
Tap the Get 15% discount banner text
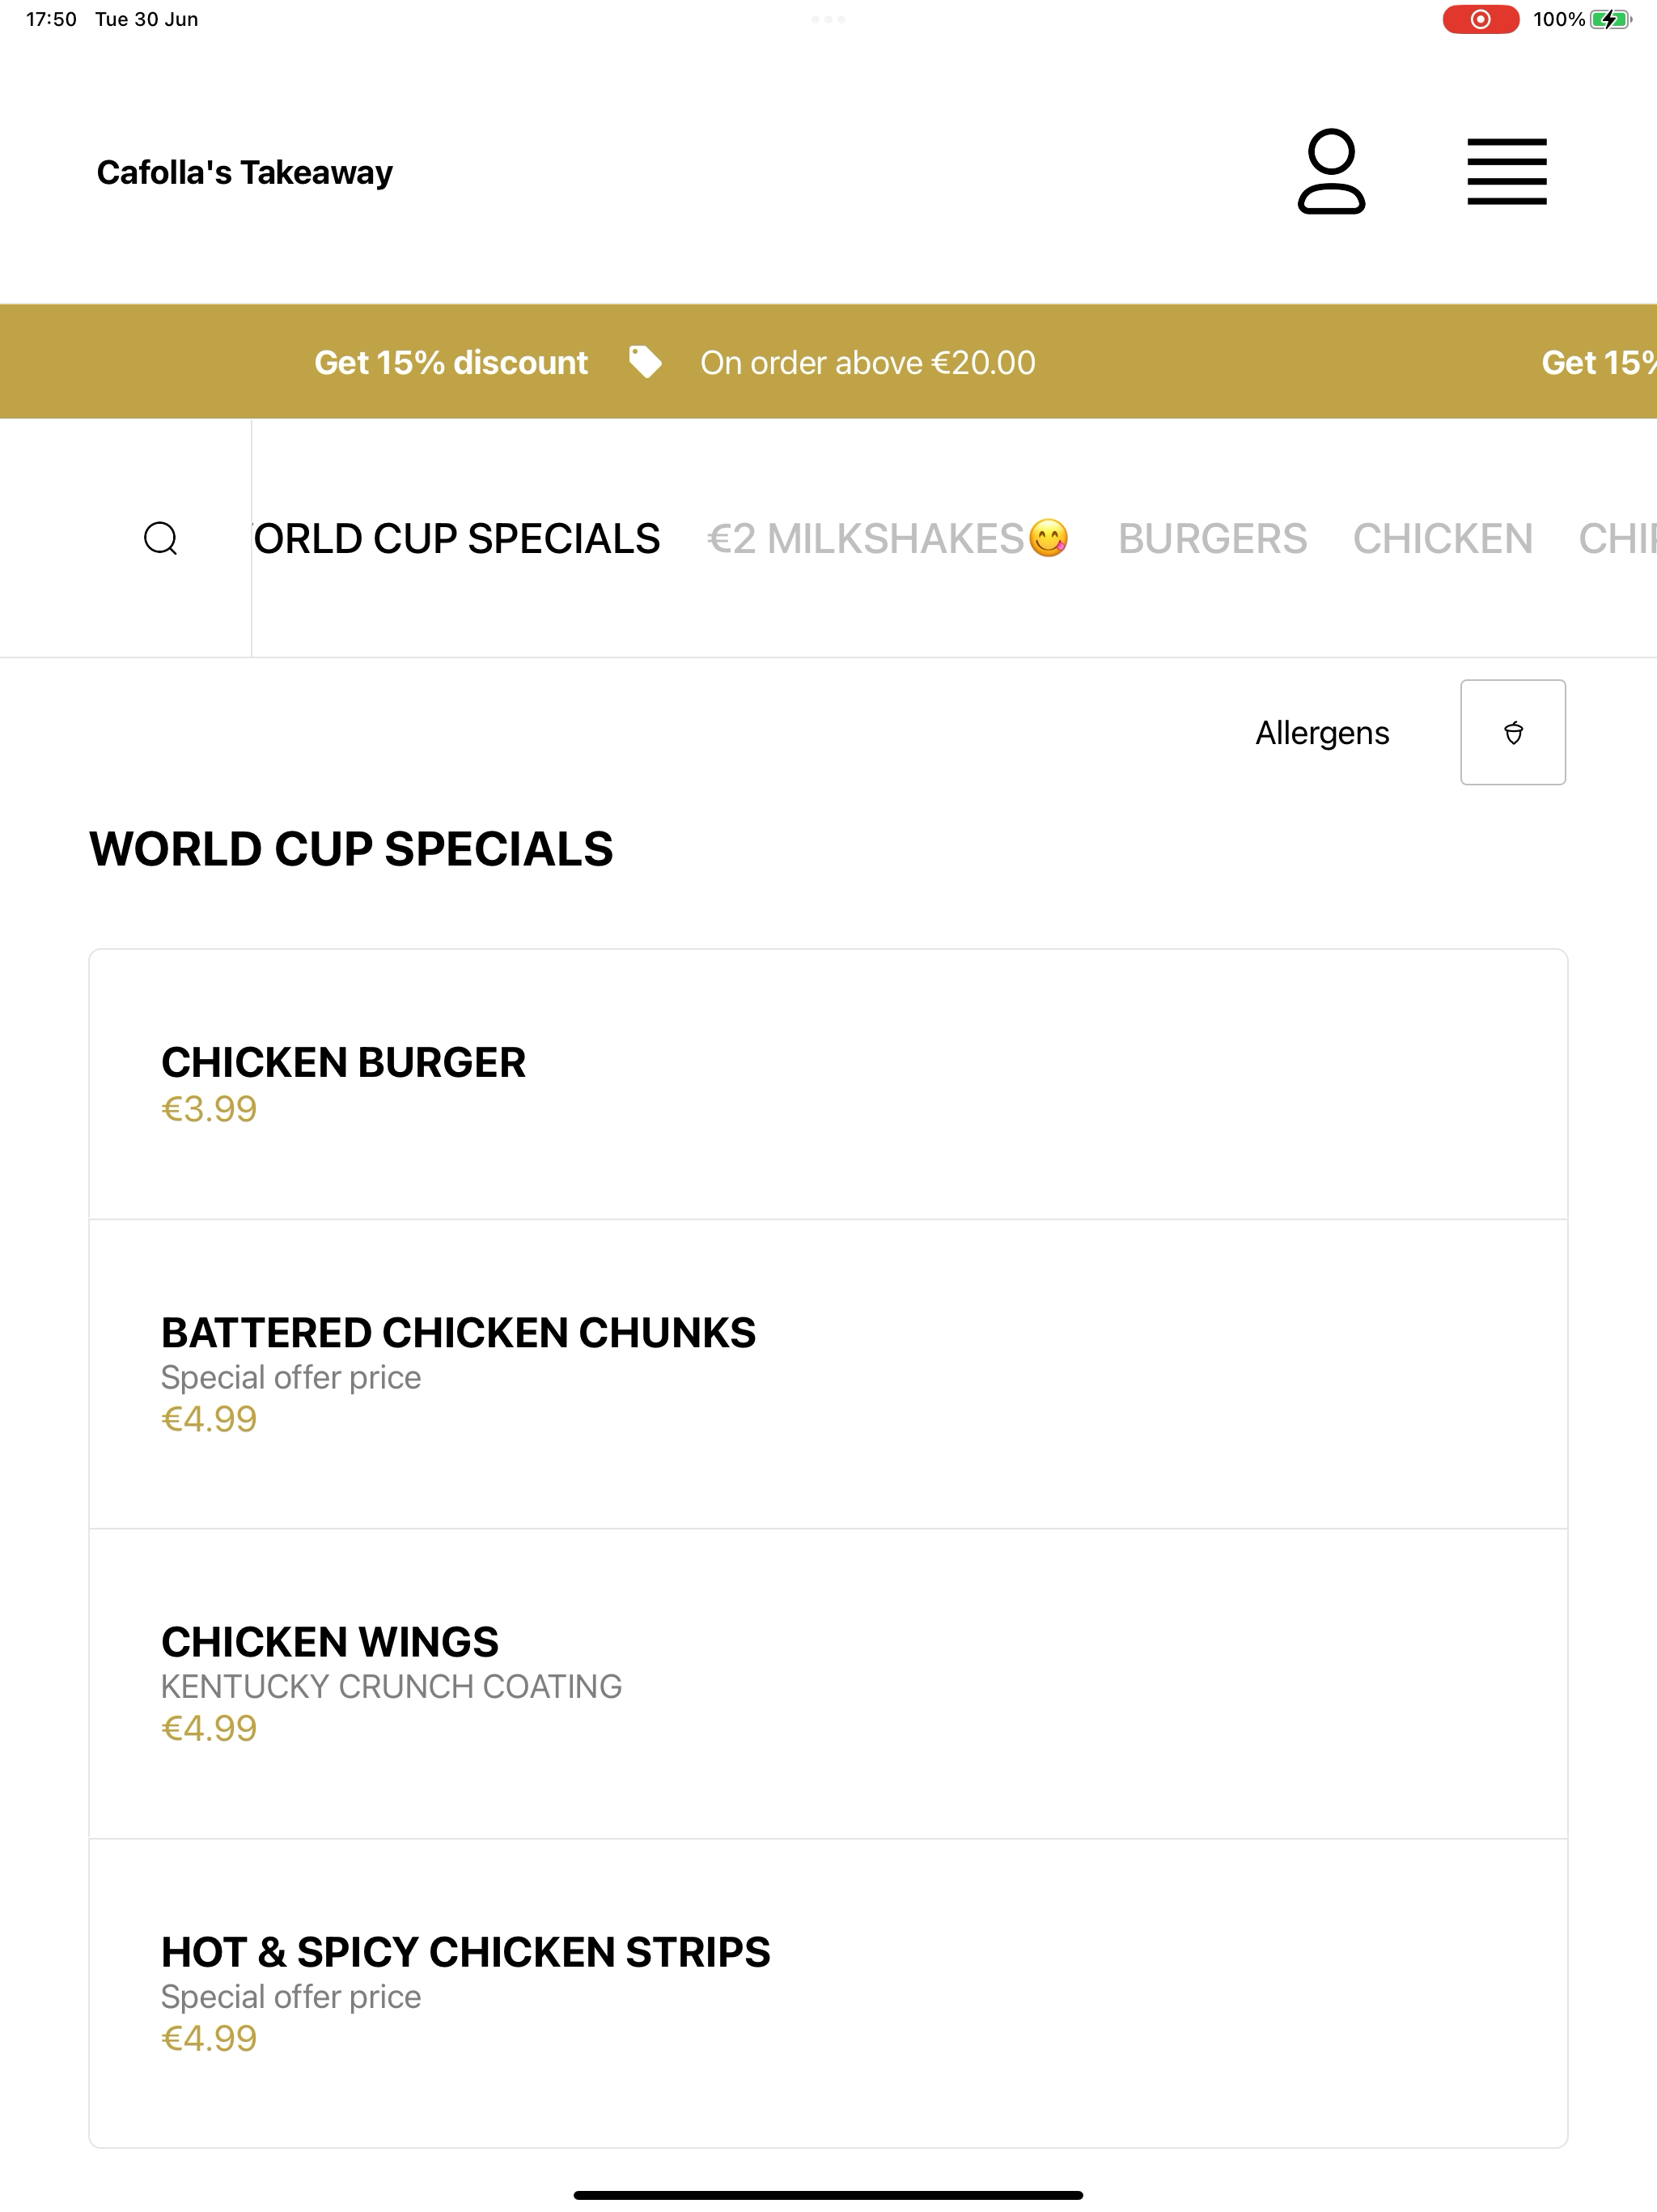pos(451,362)
